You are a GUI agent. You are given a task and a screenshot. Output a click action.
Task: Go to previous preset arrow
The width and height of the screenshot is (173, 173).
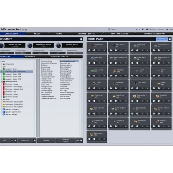click(136, 29)
